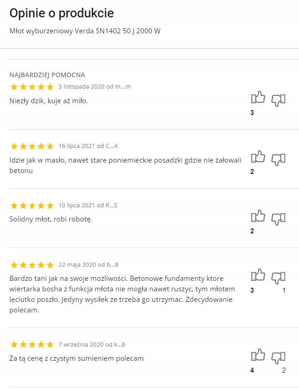Upvote the "Solidny młot, robi robotę" review
Image resolution: width=299 pixels, height=390 pixels.
coord(258,217)
